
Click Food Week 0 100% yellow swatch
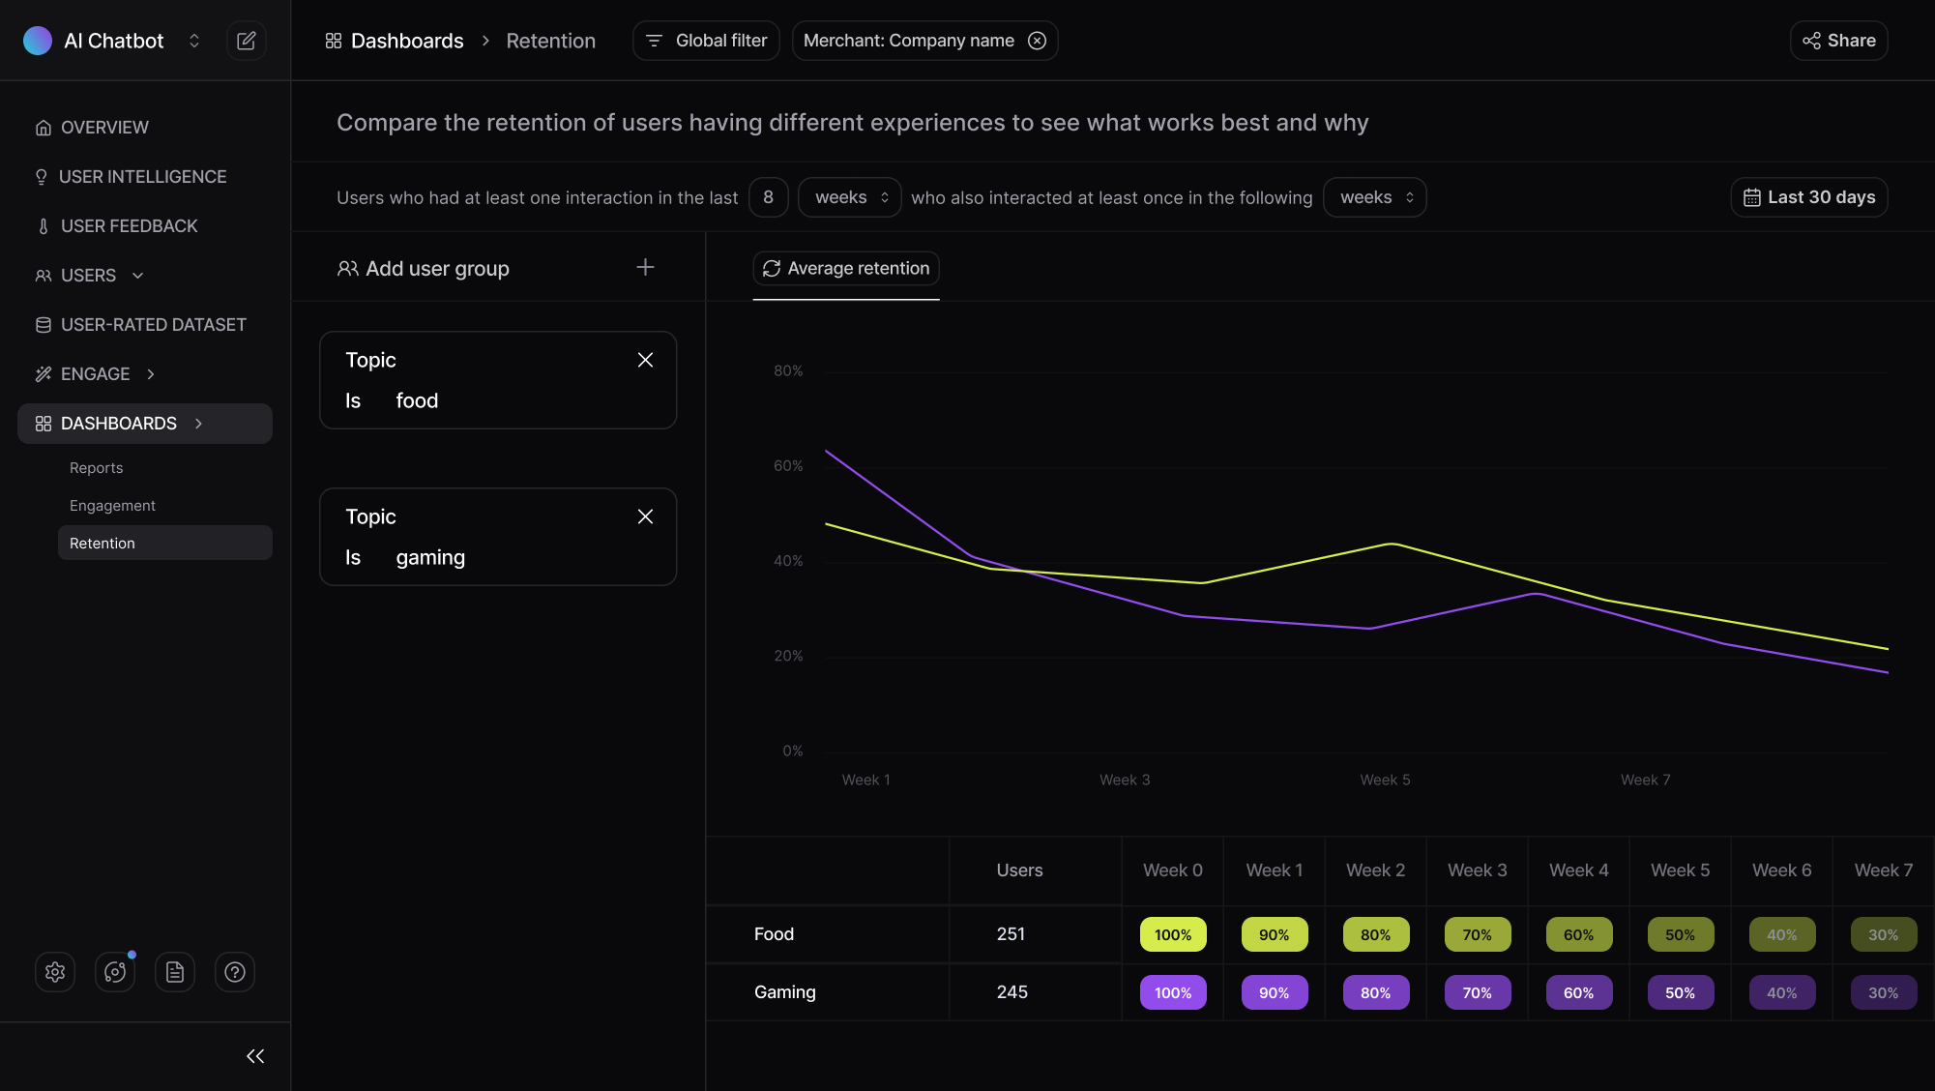pos(1173,934)
